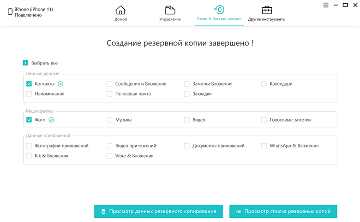Click the Домой house icon
This screenshot has width=360, height=222.
click(120, 10)
